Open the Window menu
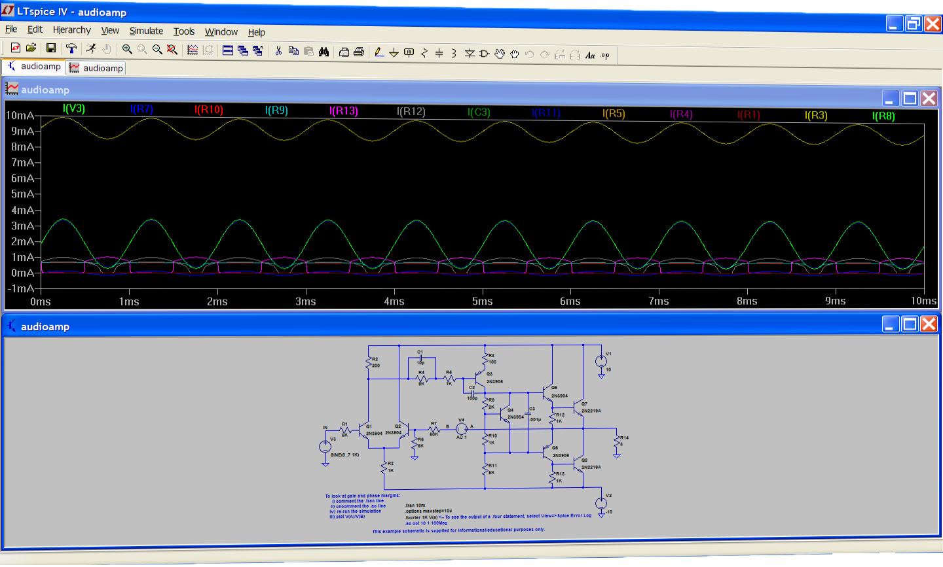This screenshot has height=567, width=943. [x=221, y=32]
